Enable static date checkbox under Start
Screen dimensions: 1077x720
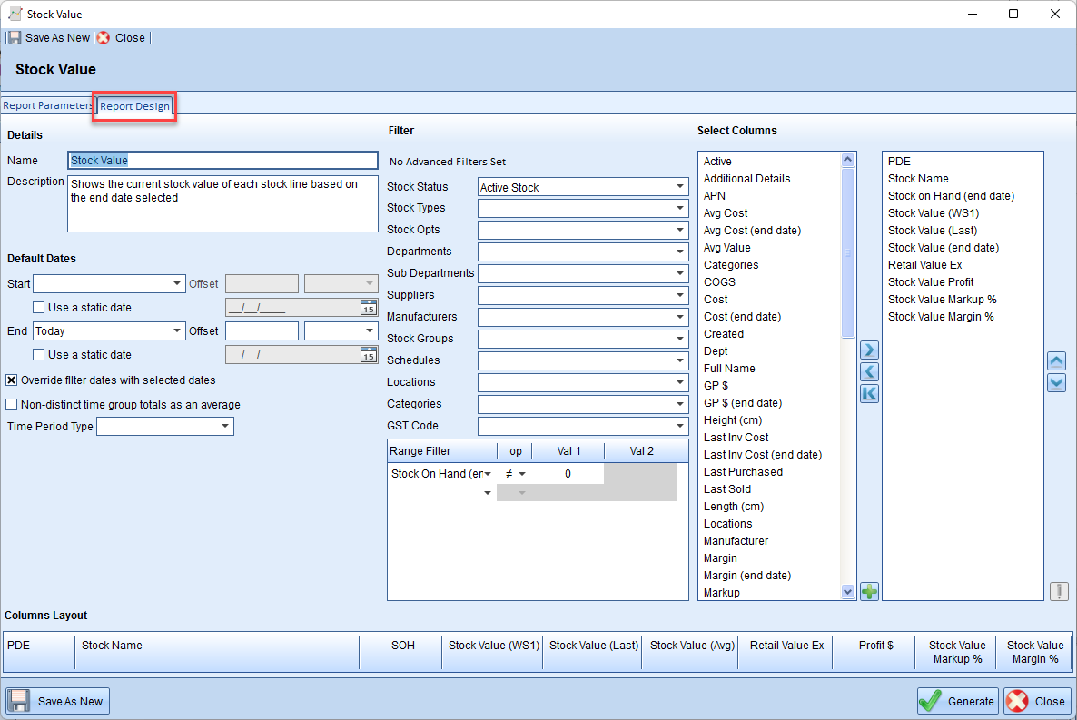38,308
